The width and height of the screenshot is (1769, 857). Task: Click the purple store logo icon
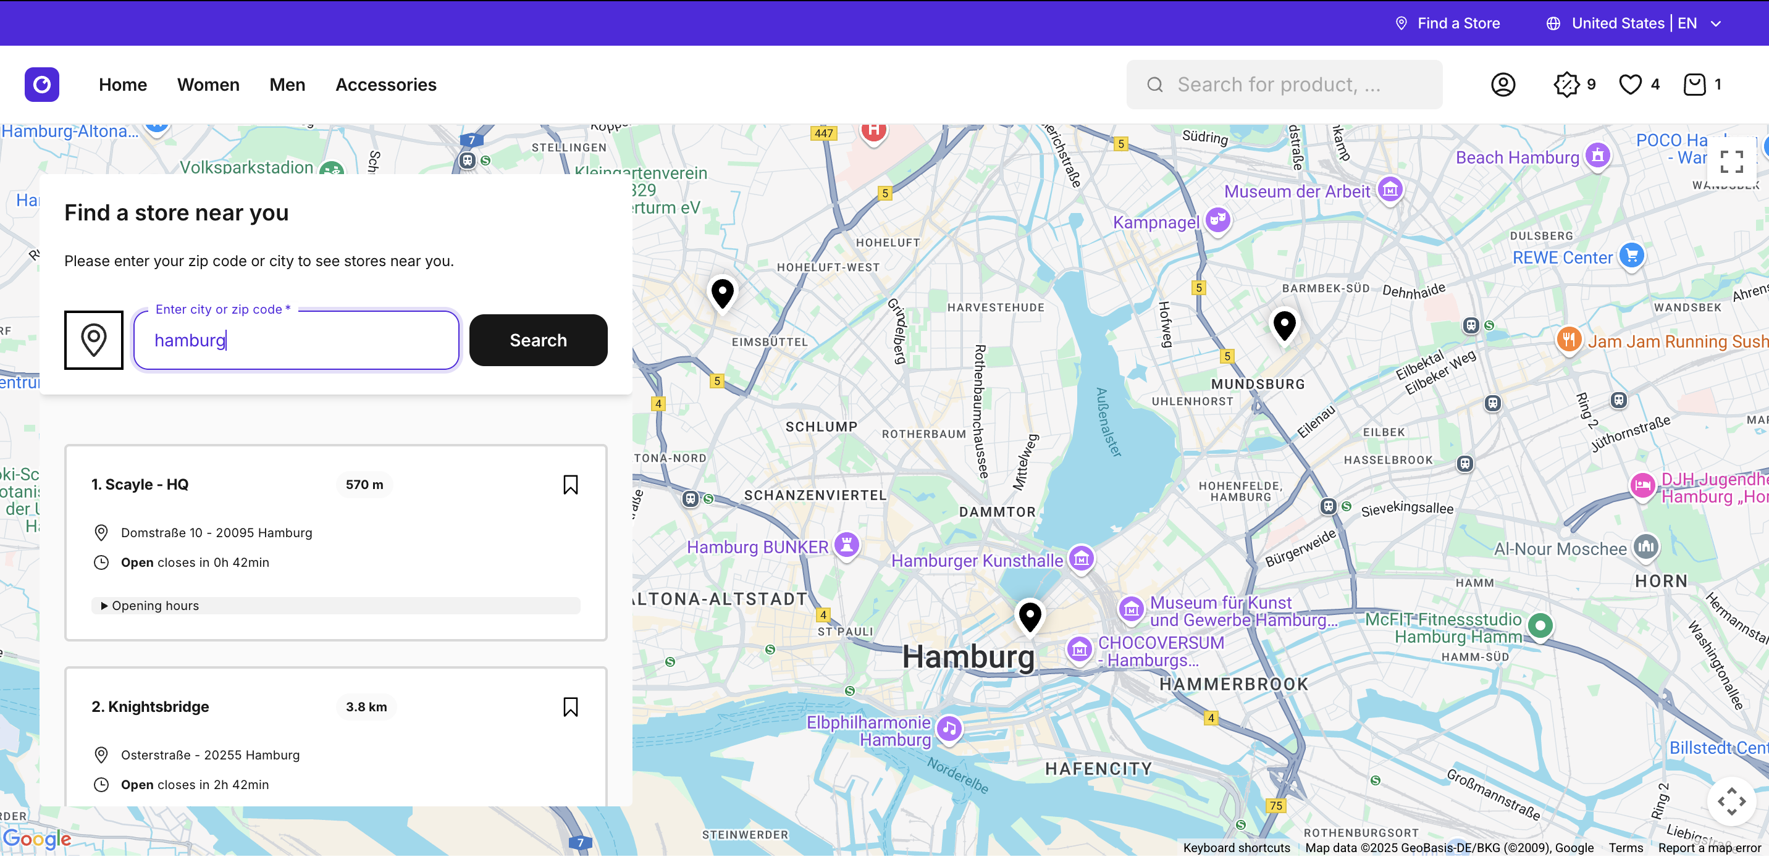(42, 85)
